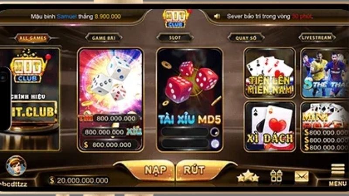Open the three-stars VIP icon

pos(248,176)
